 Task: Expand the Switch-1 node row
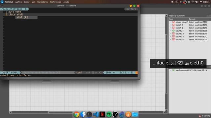[x=170, y=25]
